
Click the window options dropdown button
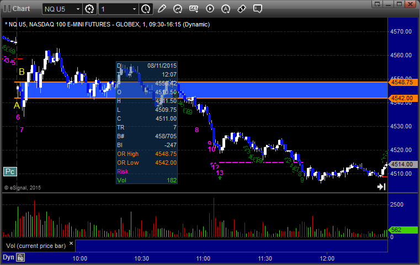point(378,4)
